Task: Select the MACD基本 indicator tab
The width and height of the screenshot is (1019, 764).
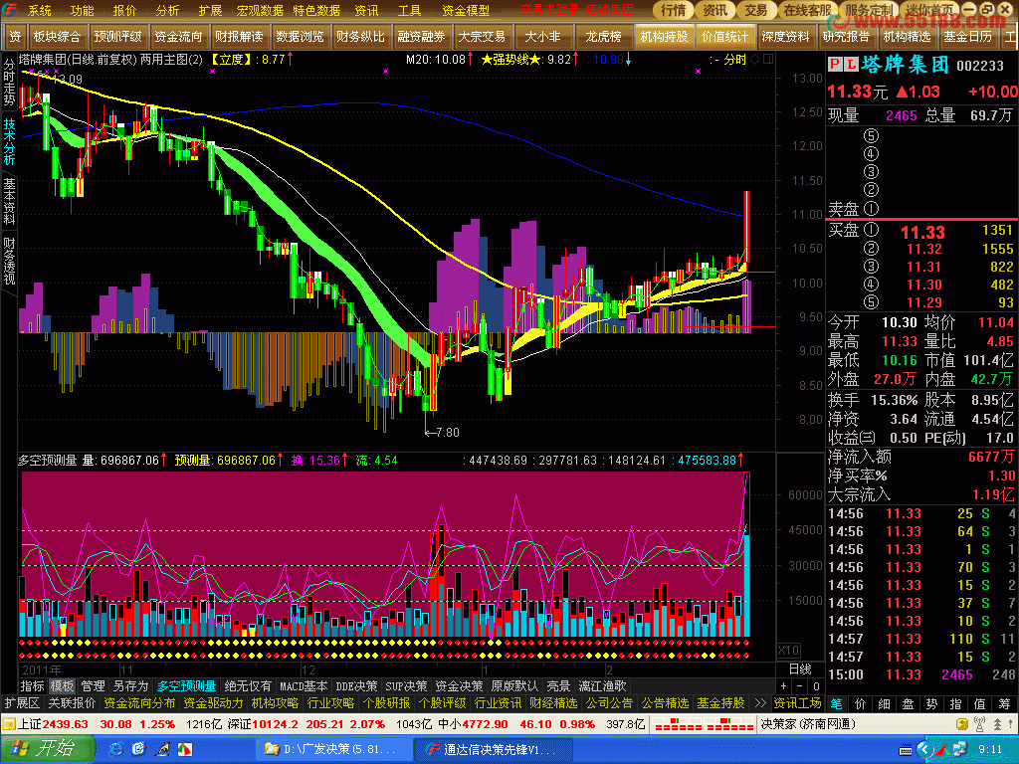Action: pyautogui.click(x=303, y=686)
